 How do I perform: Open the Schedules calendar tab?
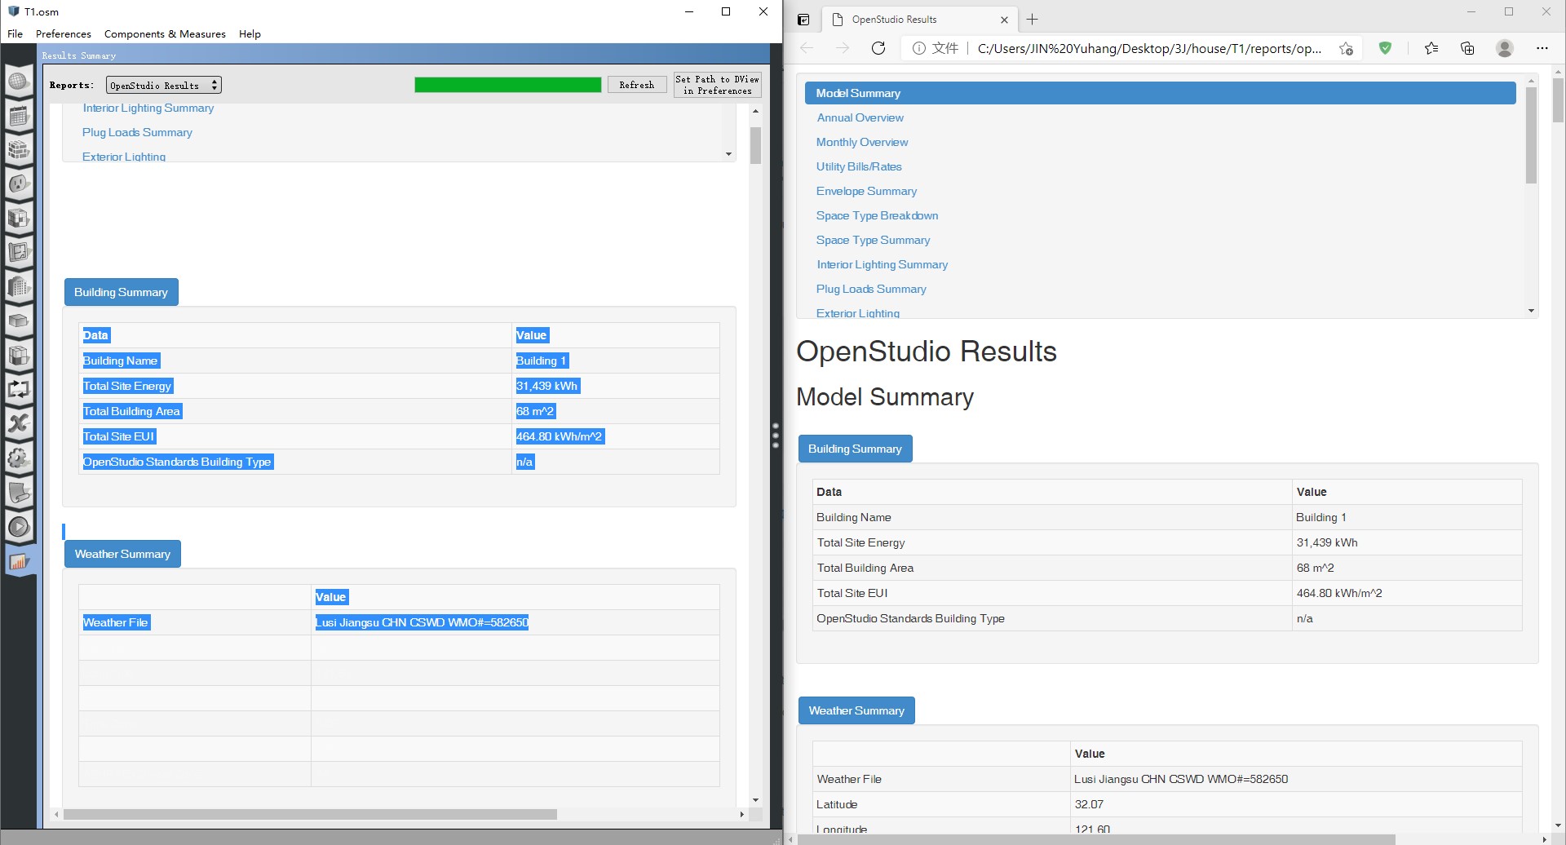pyautogui.click(x=19, y=116)
